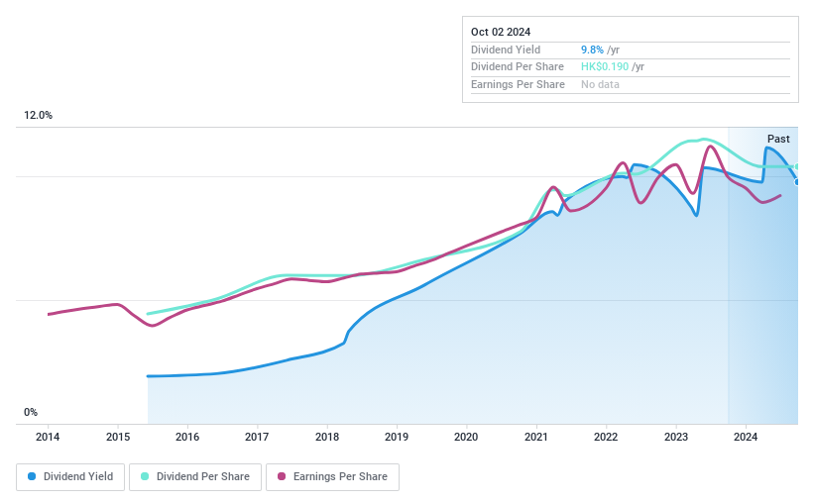Click the blue Dividend Yield legend dot
Image resolution: width=814 pixels, height=503 pixels.
pos(33,476)
